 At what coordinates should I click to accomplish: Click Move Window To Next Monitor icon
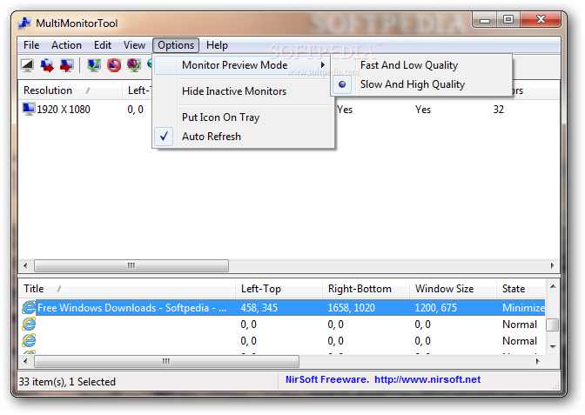coord(67,65)
